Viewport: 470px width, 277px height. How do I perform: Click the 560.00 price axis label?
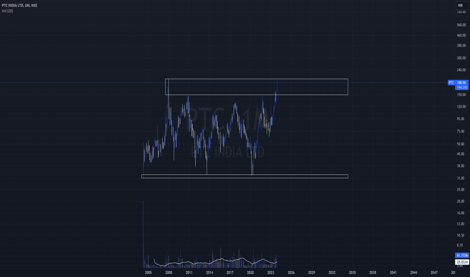pyautogui.click(x=461, y=25)
